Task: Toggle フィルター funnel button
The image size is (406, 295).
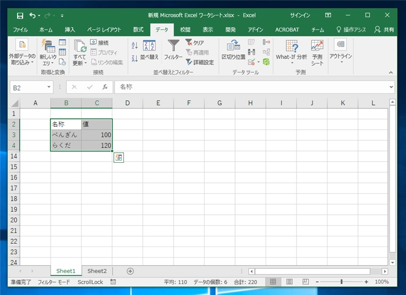Action: (x=173, y=50)
